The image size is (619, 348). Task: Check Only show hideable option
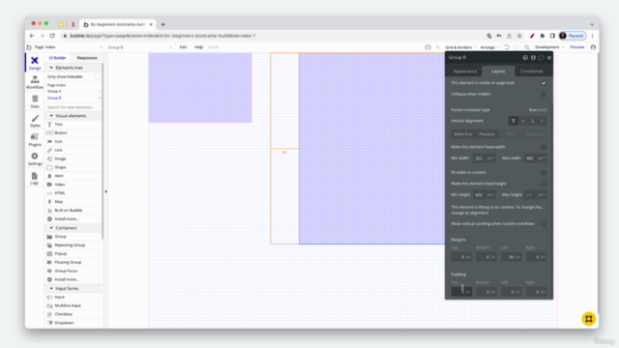97,77
